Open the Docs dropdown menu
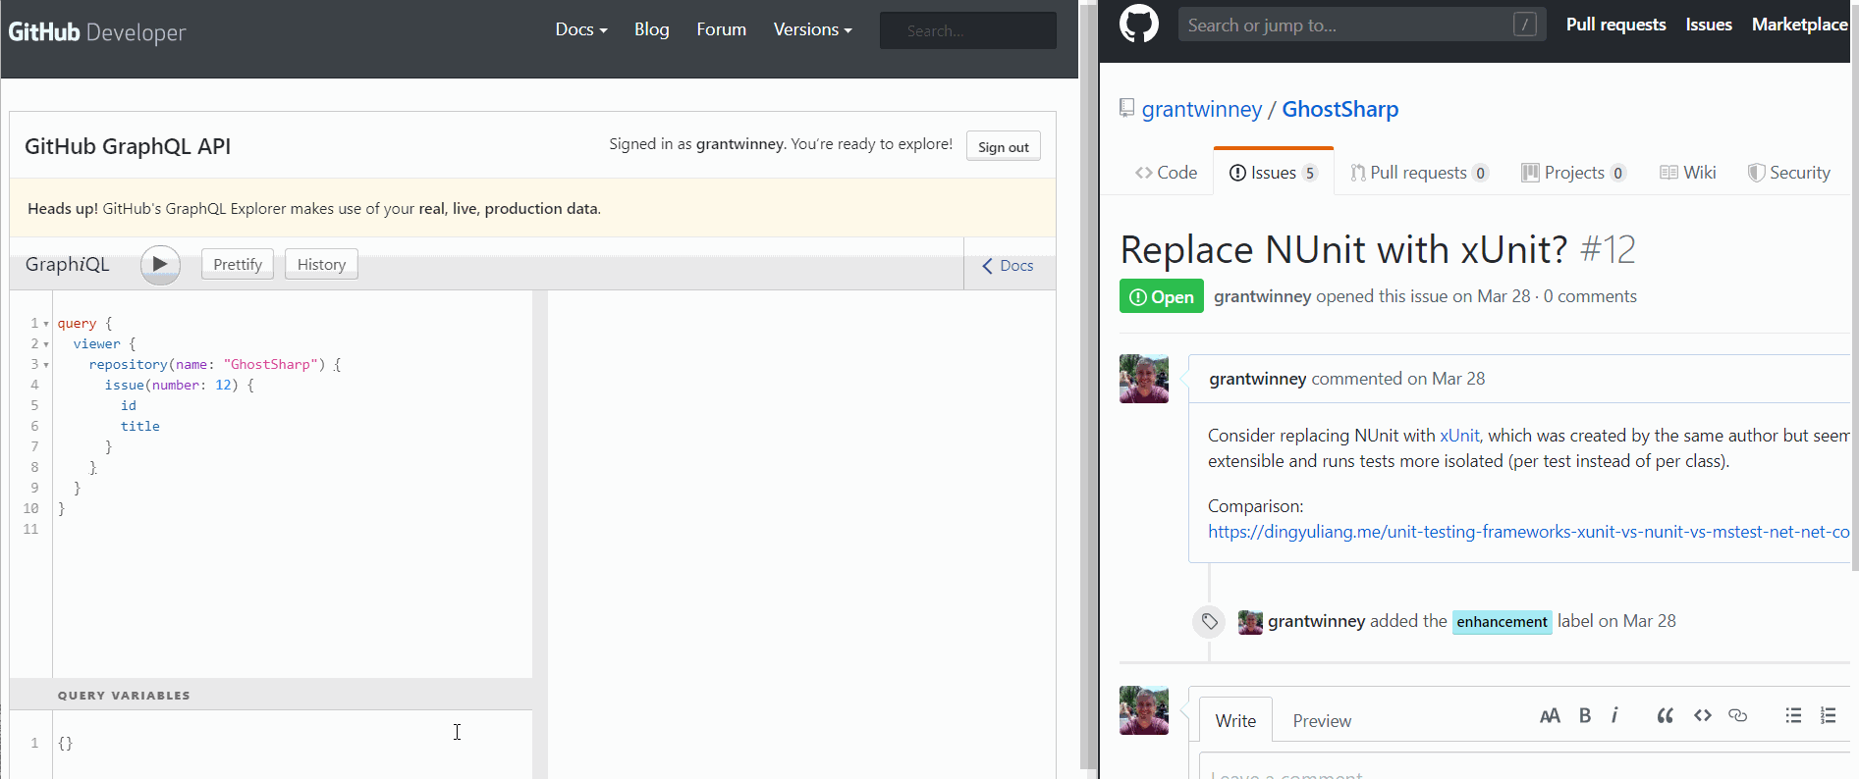 tap(580, 29)
